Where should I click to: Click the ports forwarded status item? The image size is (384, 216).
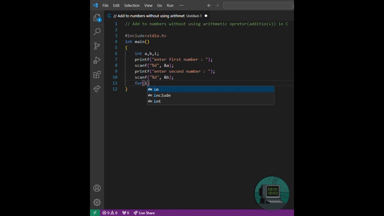[125, 213]
